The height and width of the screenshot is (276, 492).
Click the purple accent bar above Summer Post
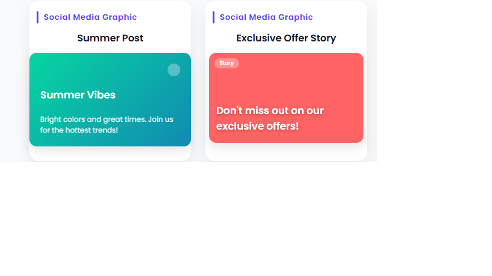[x=38, y=17]
